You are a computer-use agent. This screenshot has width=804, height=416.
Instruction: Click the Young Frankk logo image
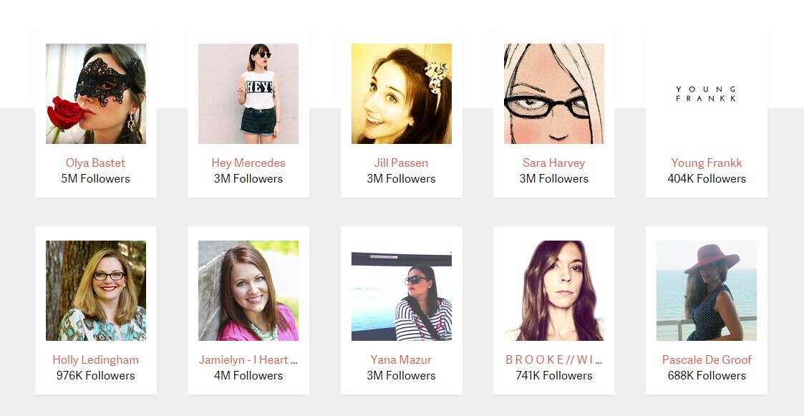pyautogui.click(x=707, y=93)
